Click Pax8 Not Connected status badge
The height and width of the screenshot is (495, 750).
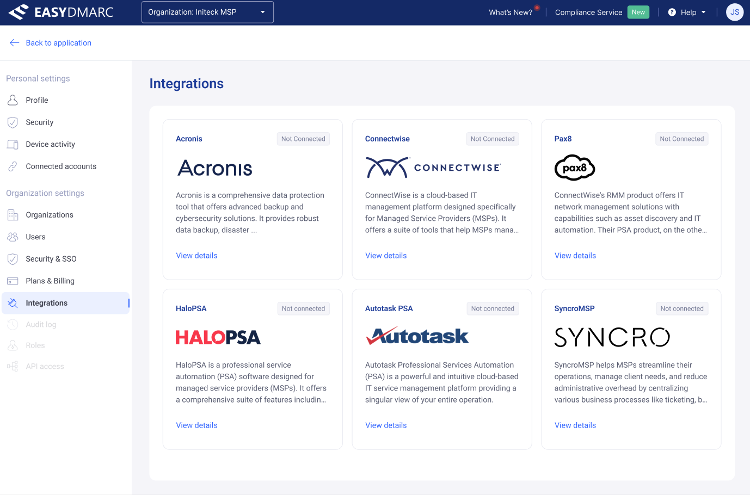point(682,139)
